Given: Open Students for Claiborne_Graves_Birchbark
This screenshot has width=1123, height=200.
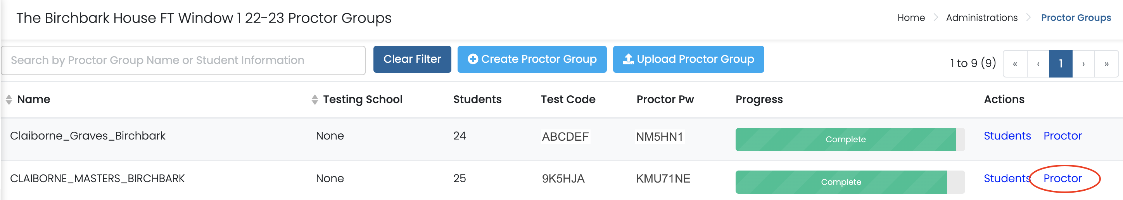Looking at the screenshot, I should click(x=1007, y=136).
